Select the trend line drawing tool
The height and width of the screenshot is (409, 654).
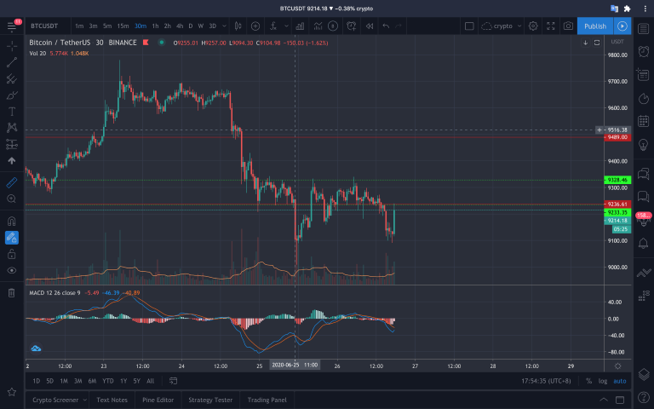[x=12, y=62]
